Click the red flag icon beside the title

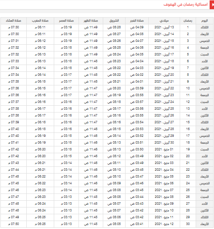[x=212, y=5]
